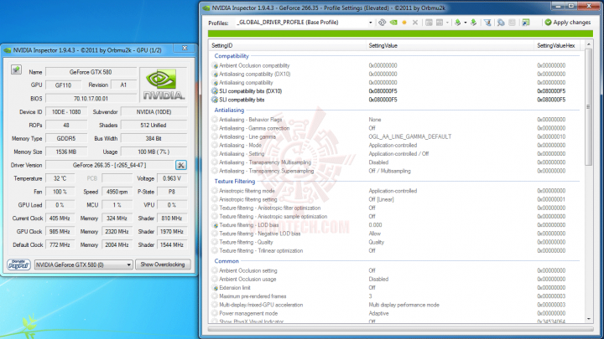Screen dimensions: 604x339
Task: Click settings list scrollbar down arrow
Action: 589,319
